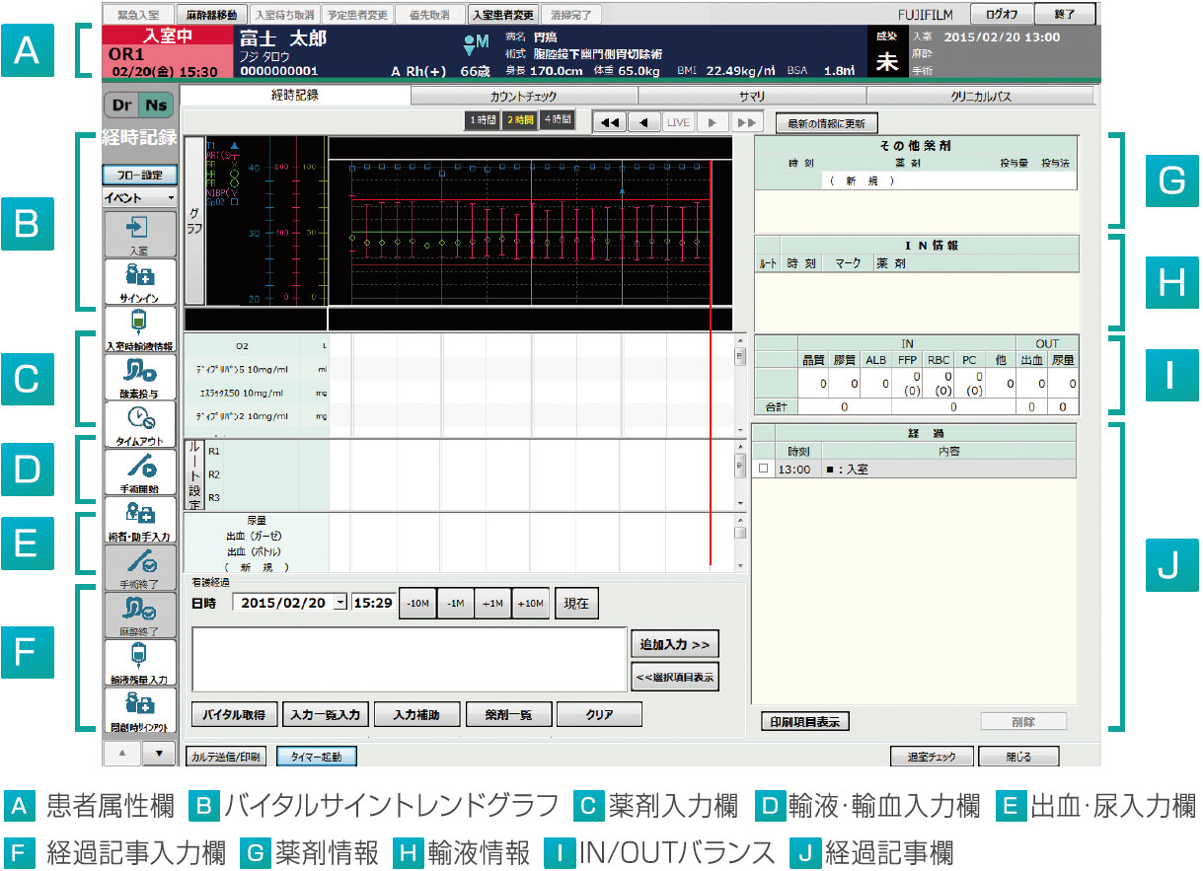1203x871 pixels.
Task: Click the 輸液残量入力 remaining infusion icon
Action: [x=139, y=662]
